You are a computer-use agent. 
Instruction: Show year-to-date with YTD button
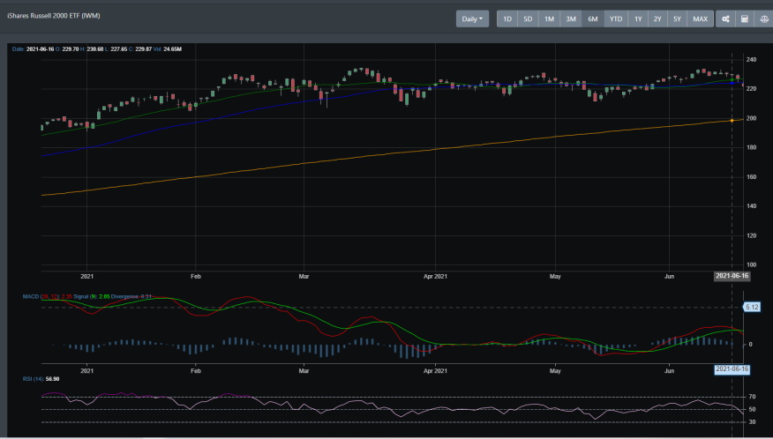(x=615, y=19)
